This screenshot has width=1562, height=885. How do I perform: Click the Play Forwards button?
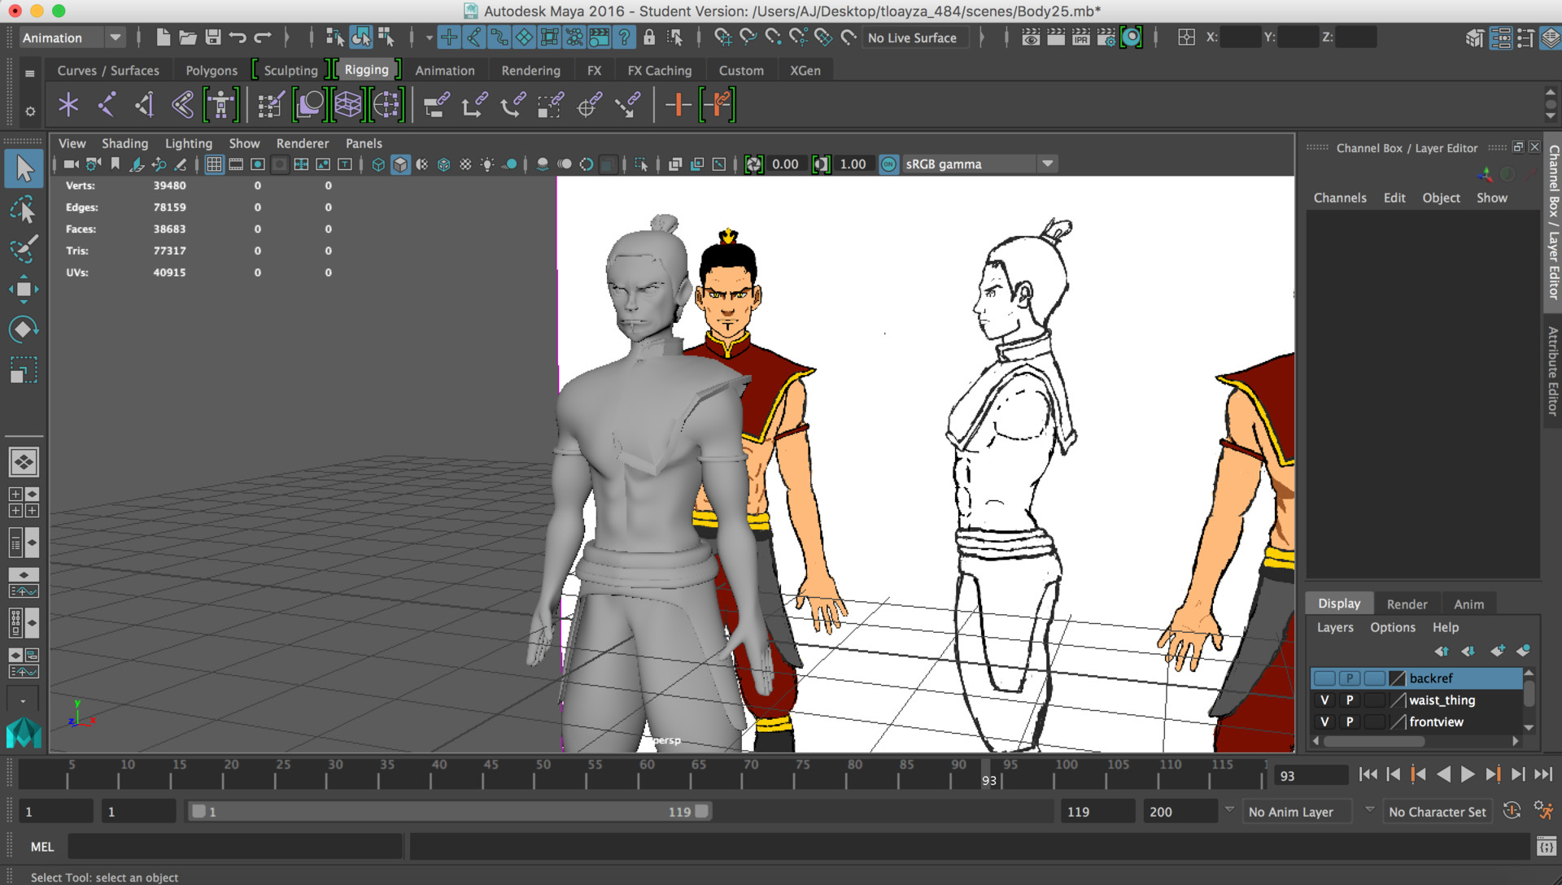1468,774
